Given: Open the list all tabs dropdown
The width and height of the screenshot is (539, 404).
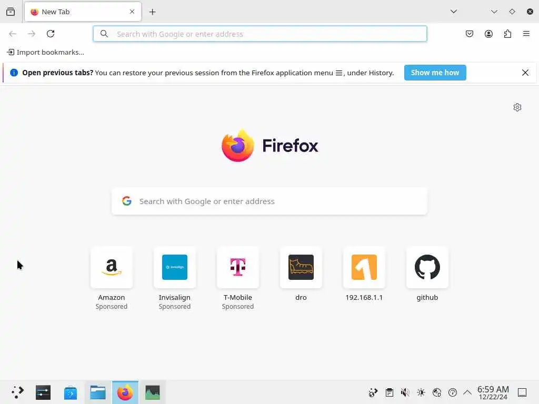Looking at the screenshot, I should point(454,12).
